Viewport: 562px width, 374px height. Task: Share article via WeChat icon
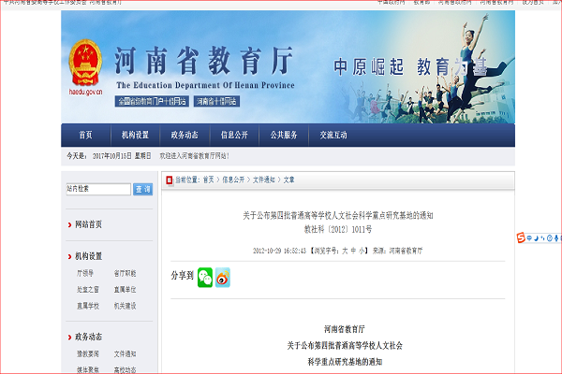click(204, 277)
